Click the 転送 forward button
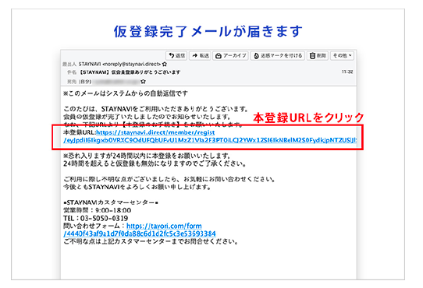This screenshot has height=288, width=423. tap(200, 56)
